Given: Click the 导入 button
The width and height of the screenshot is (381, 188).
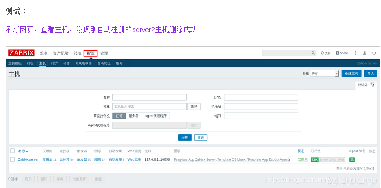Looking at the screenshot, I should [x=371, y=74].
